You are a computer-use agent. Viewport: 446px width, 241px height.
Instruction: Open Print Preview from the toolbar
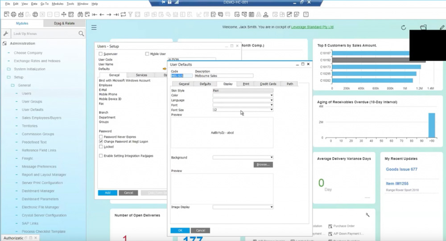click(7, 14)
